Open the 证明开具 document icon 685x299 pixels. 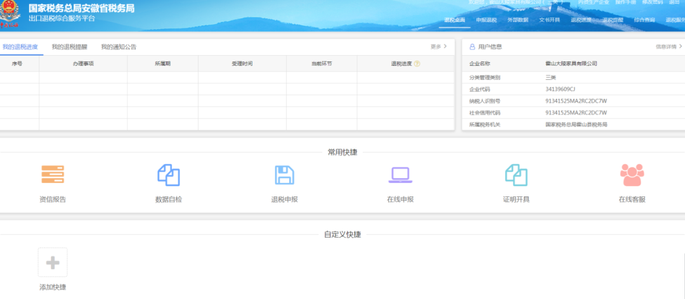(x=516, y=175)
